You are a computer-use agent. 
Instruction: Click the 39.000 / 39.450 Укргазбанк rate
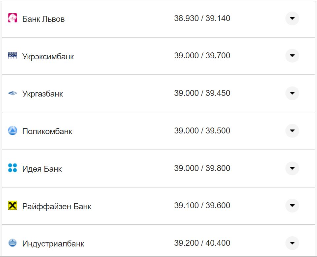tap(202, 93)
